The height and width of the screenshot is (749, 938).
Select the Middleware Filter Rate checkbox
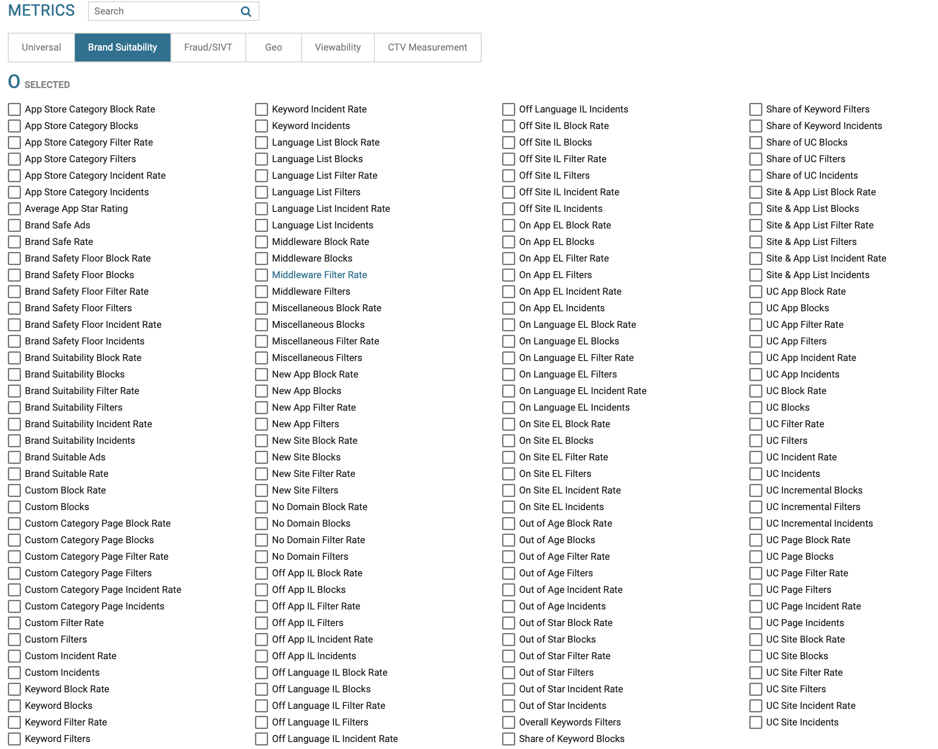pyautogui.click(x=262, y=275)
